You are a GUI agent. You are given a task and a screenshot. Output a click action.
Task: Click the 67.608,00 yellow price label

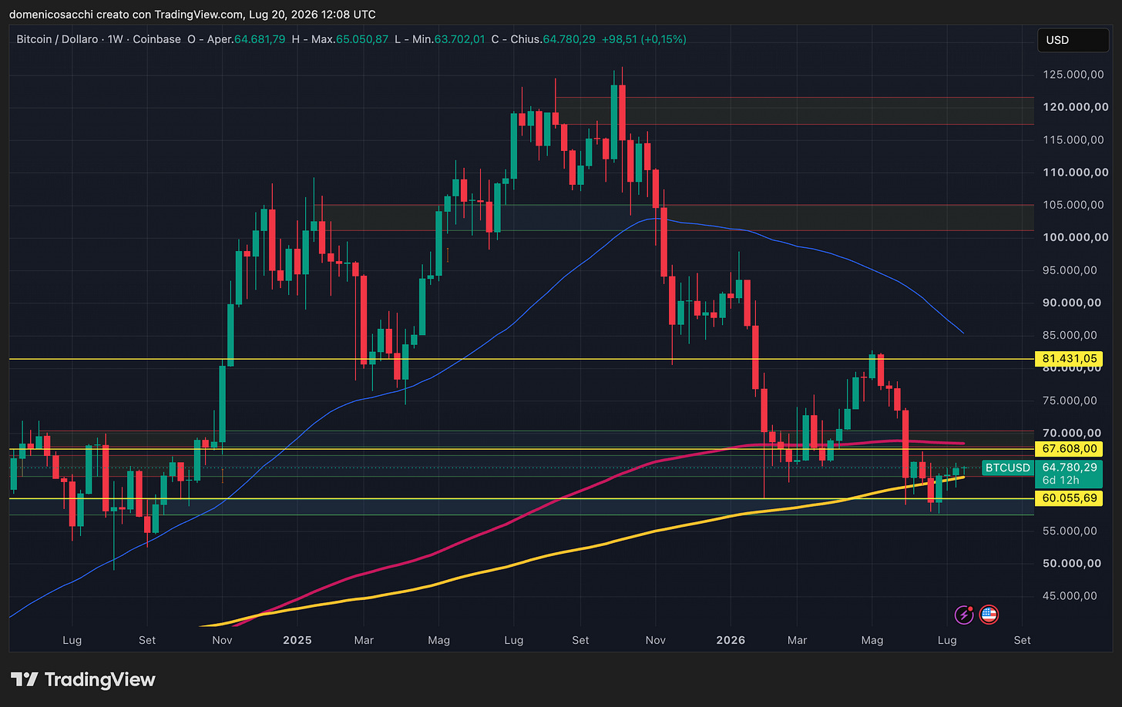[1070, 449]
